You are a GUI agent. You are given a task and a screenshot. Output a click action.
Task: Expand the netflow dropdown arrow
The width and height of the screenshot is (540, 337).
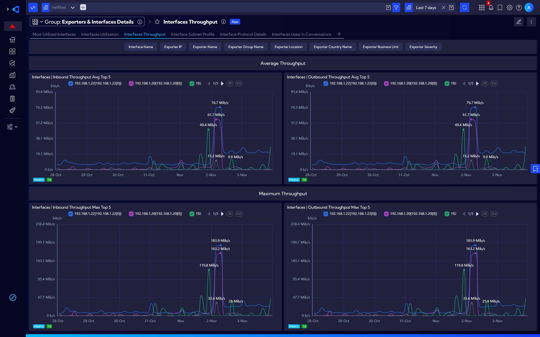pyautogui.click(x=73, y=8)
